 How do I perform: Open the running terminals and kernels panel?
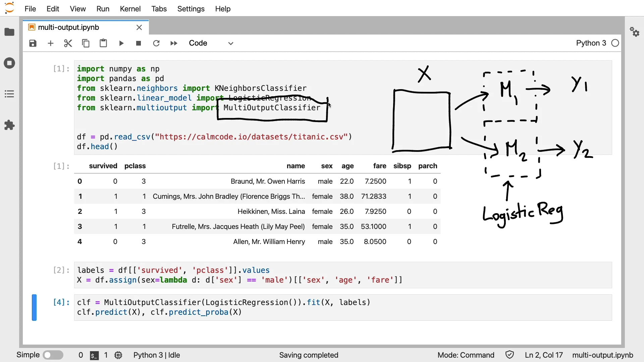click(9, 63)
